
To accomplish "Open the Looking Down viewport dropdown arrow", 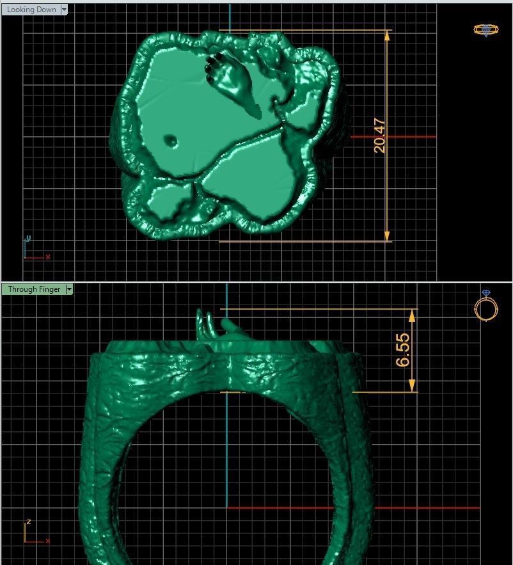I will pyautogui.click(x=64, y=10).
